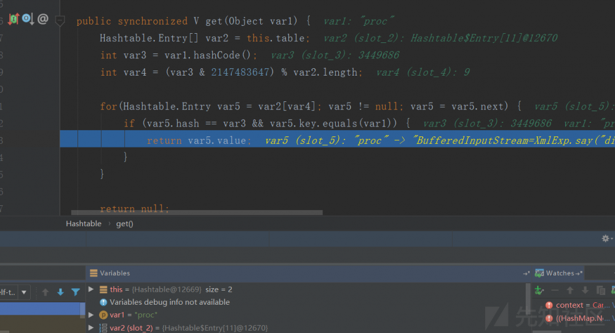Expand the 'this' Hashtable variable

point(91,289)
